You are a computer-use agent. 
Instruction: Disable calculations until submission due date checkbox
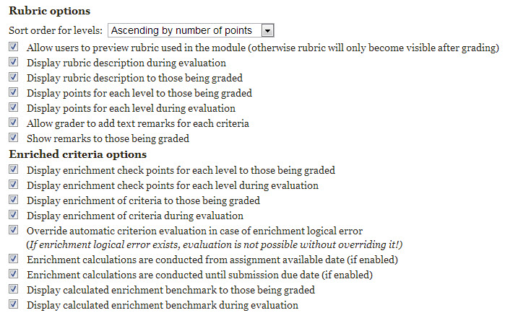tap(14, 275)
